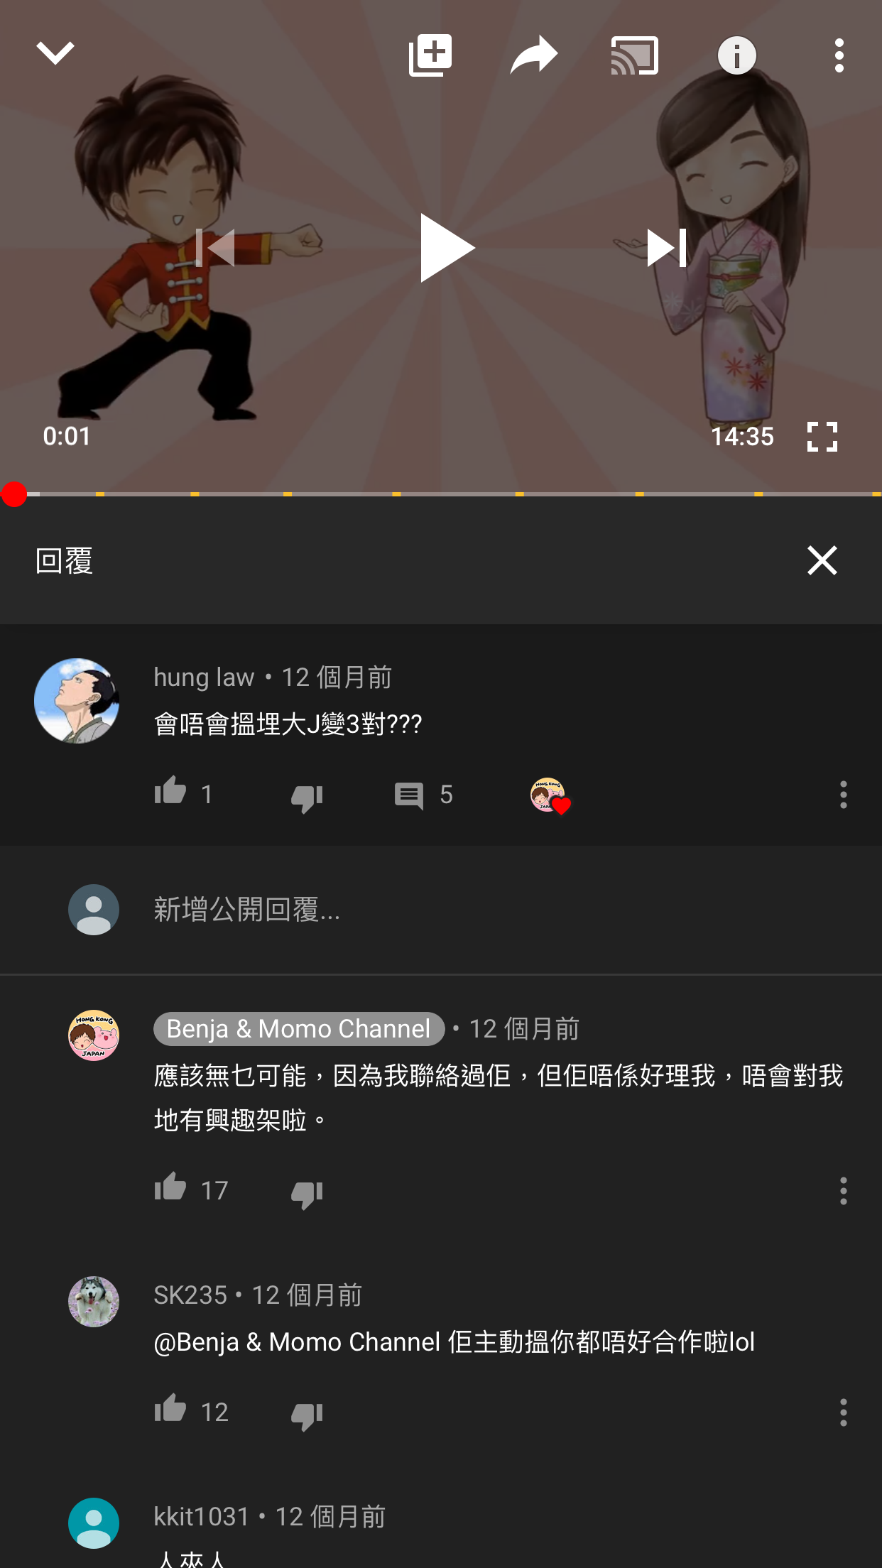
Task: Skip to the next video
Action: [666, 248]
